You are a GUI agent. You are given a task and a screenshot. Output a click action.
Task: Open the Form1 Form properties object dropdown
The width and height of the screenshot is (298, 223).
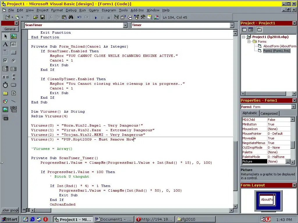pos(293,107)
